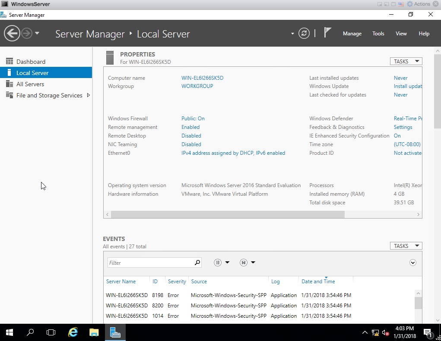Click NIC Teaming Disabled link
This screenshot has width=441, height=341.
click(x=191, y=144)
